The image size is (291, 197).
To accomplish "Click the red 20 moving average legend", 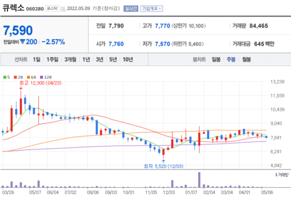I will [x=19, y=77].
